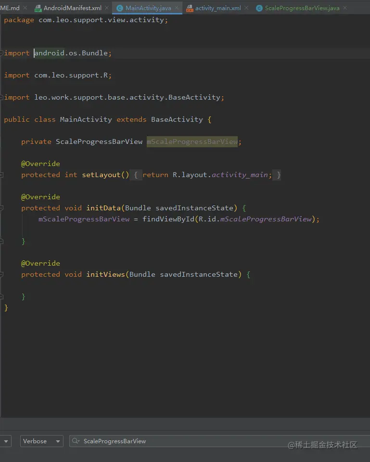Viewport: 370px width, 462px height.
Task: Click com.leo.support.view.activity package name
Action: [101, 20]
